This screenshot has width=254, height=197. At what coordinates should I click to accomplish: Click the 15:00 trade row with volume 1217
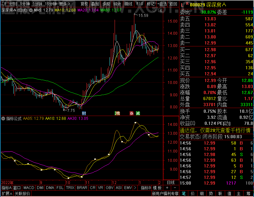click(217, 183)
